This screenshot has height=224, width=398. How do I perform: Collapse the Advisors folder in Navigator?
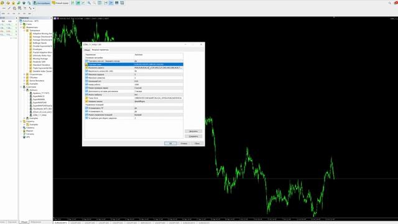[24, 90]
